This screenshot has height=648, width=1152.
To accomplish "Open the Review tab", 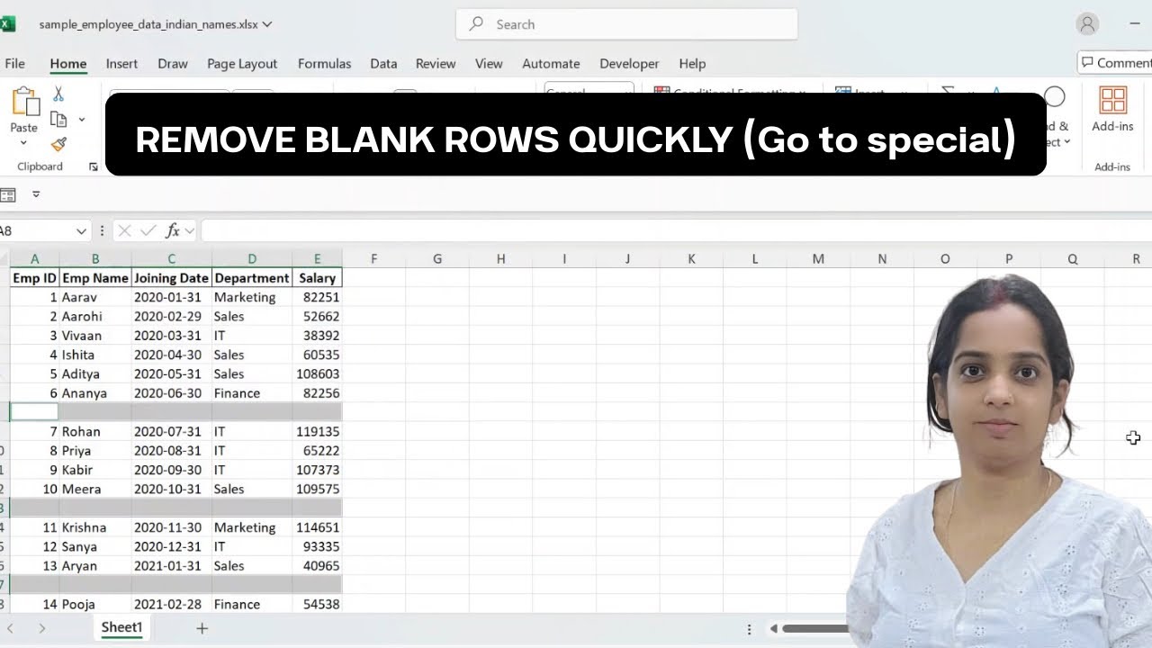I will [436, 63].
